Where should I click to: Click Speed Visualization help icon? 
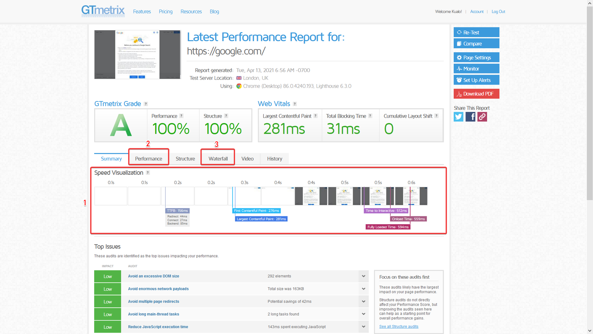click(x=148, y=173)
